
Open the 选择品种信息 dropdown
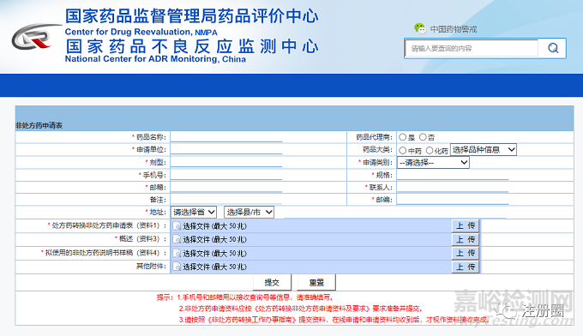coord(484,149)
